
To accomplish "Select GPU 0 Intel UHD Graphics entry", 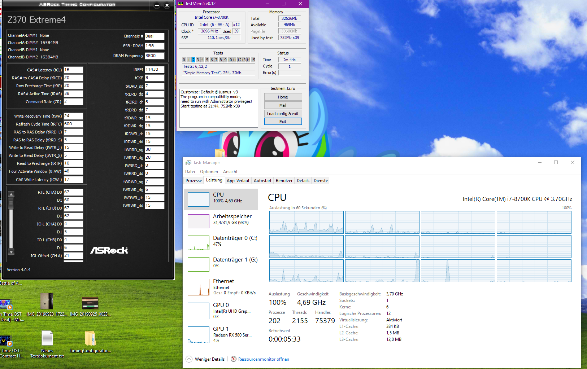I will pyautogui.click(x=221, y=311).
